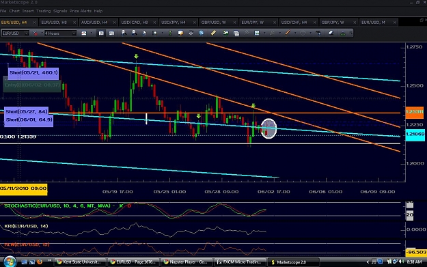Select the cursor pointer tool
Image resolution: width=427 pixels, height=267 pixels.
(x=144, y=33)
